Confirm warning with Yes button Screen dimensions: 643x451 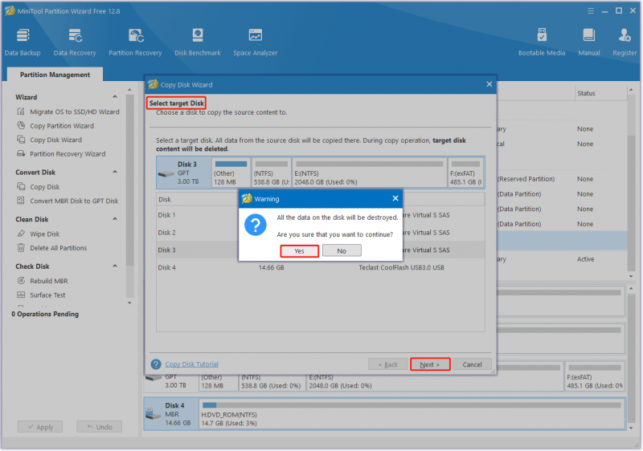299,251
